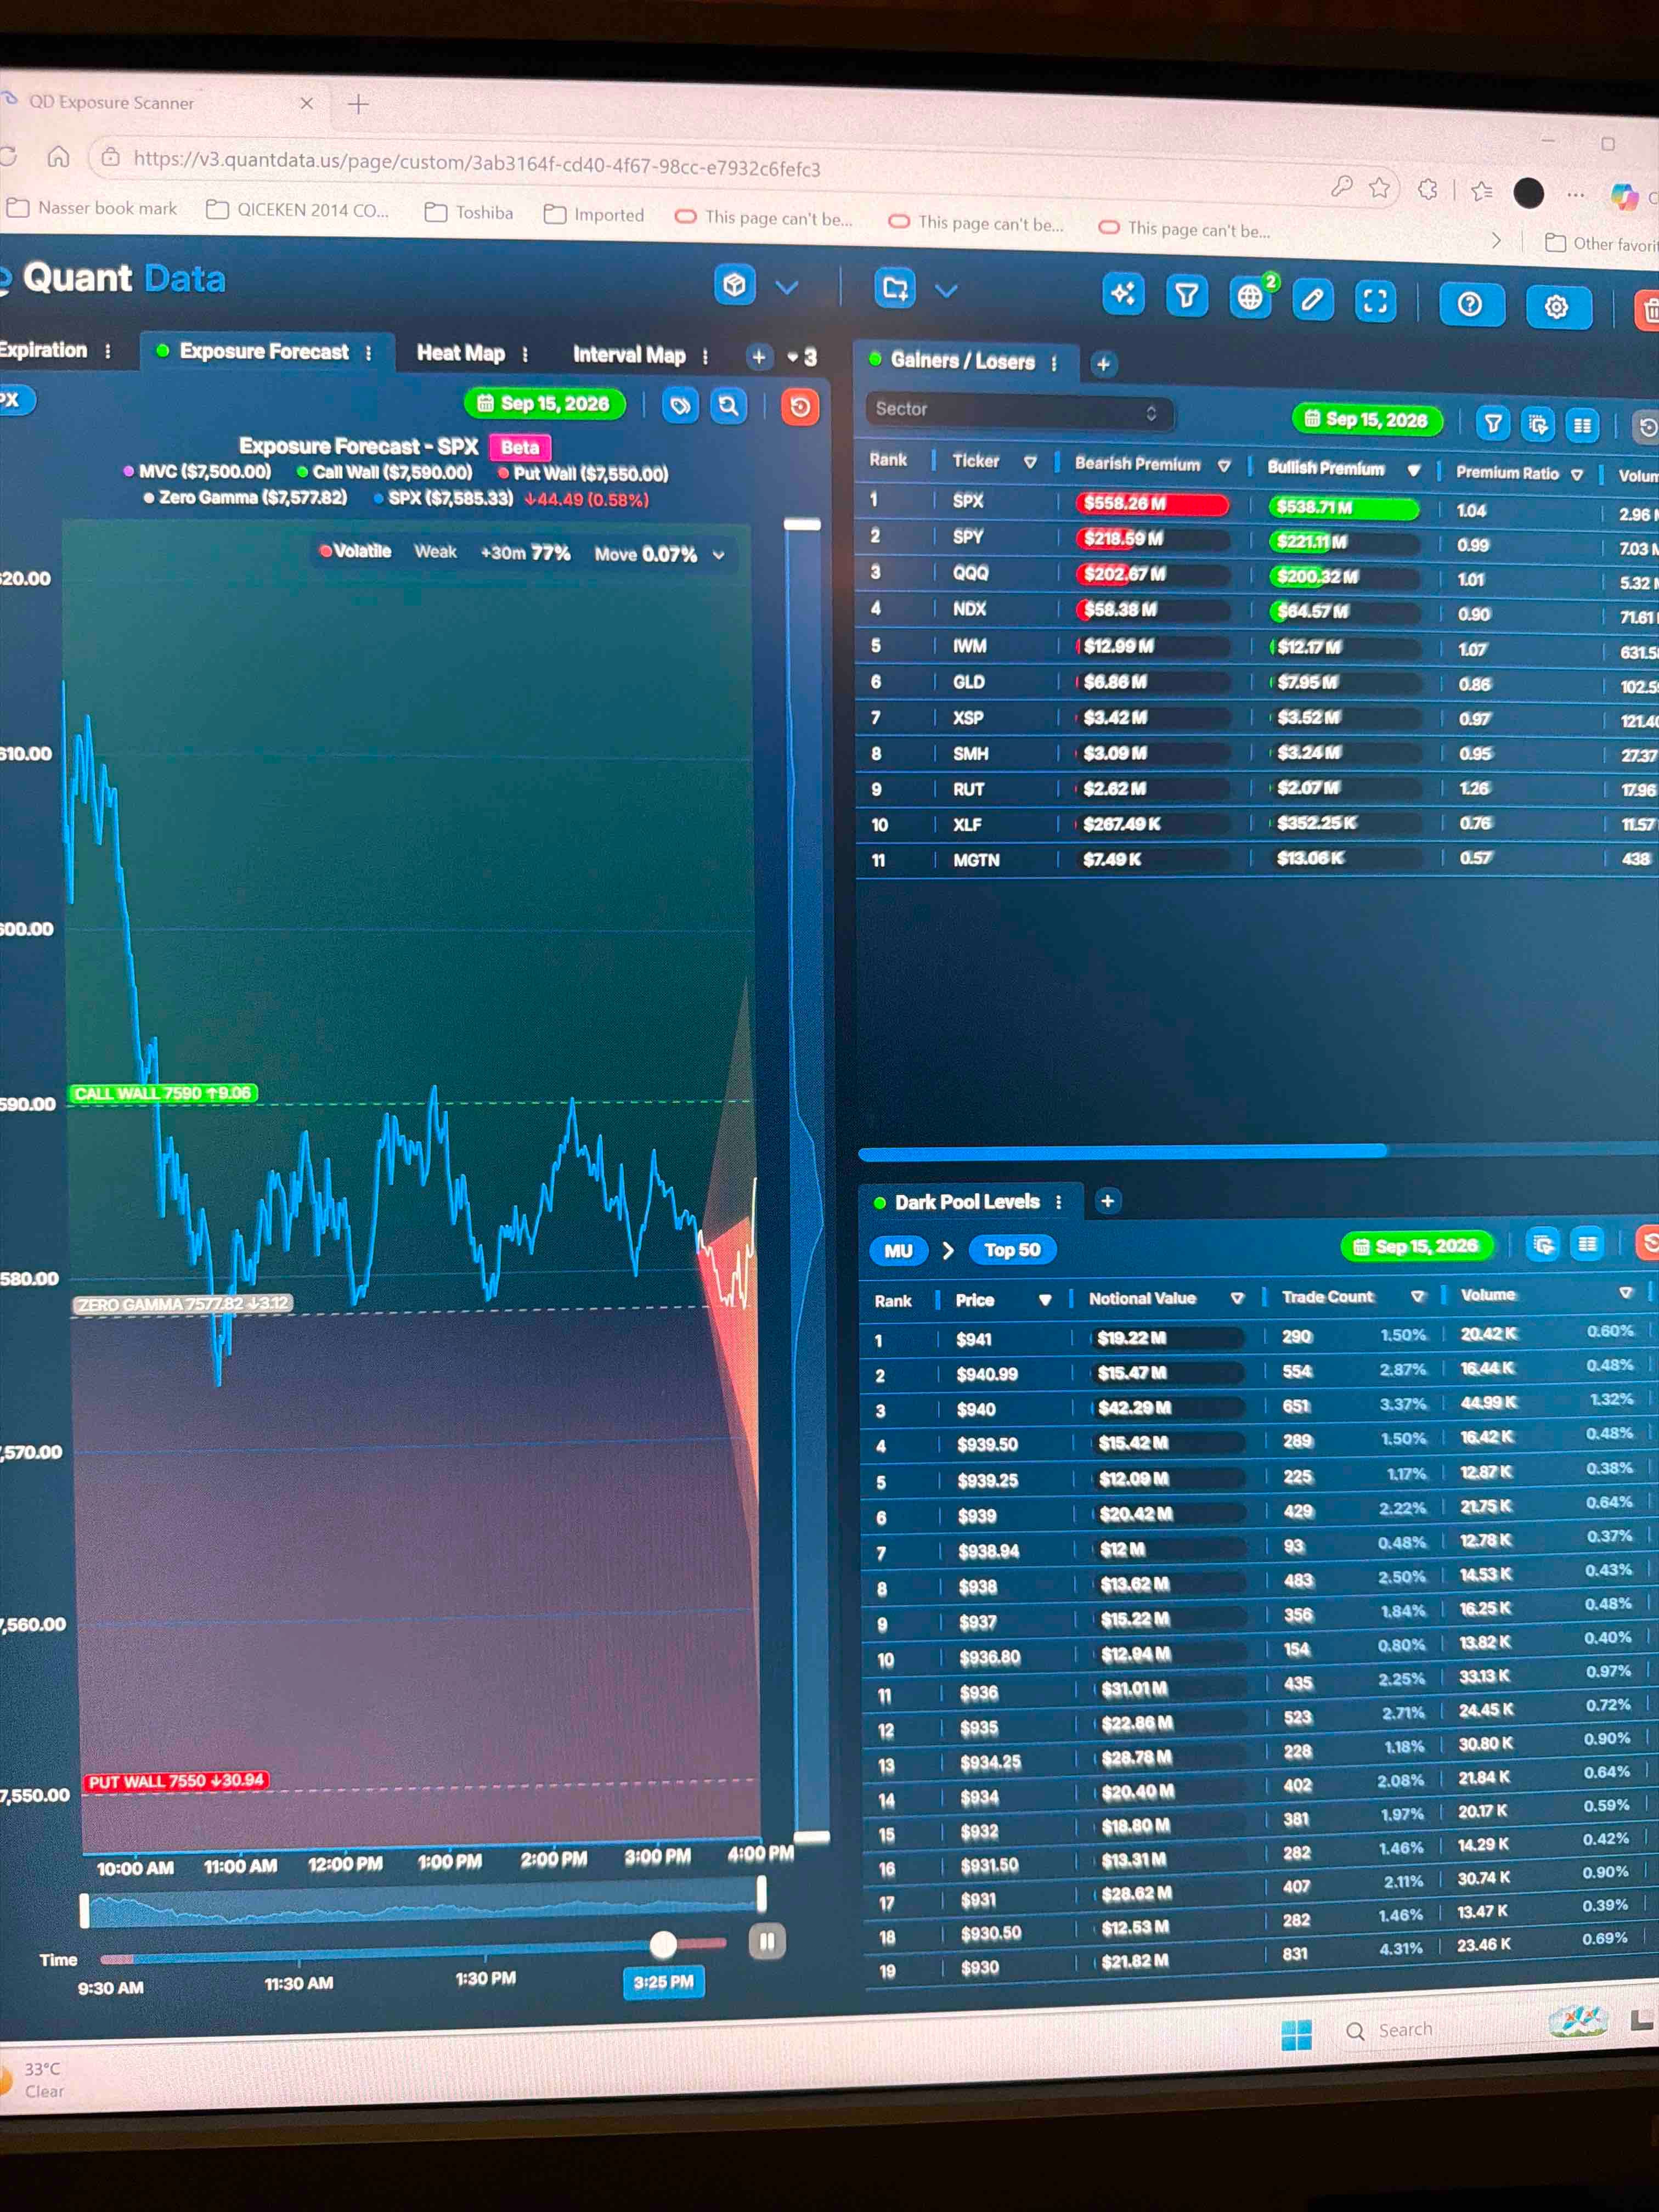Click the red trash delete icon
1659x2212 pixels.
1648,311
